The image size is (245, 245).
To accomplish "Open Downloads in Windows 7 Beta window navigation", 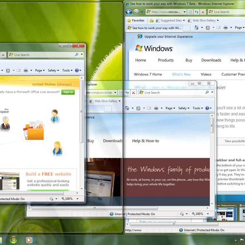I will point(211,60).
